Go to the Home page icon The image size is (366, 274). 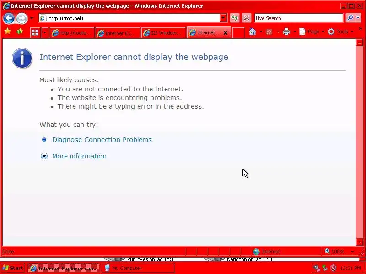(x=253, y=32)
